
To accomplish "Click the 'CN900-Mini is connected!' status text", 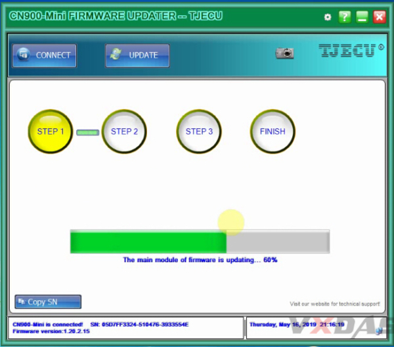I will (x=48, y=325).
